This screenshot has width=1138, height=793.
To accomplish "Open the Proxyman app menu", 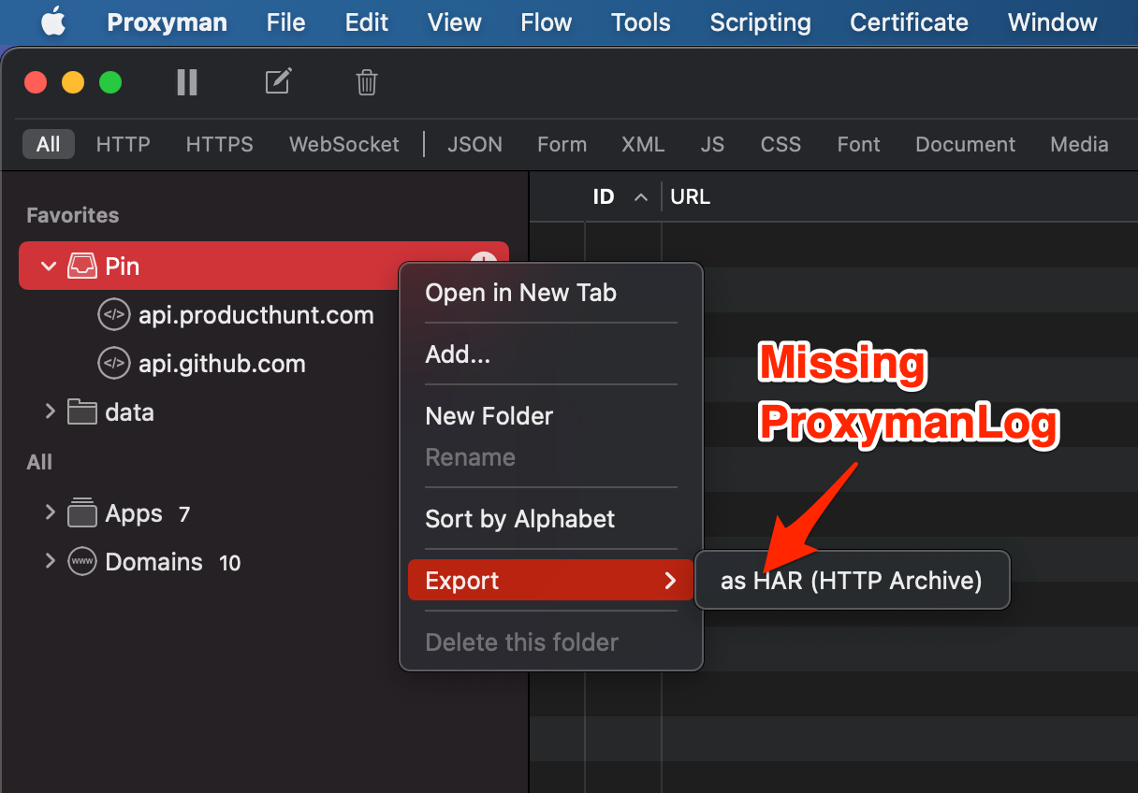I will (168, 22).
